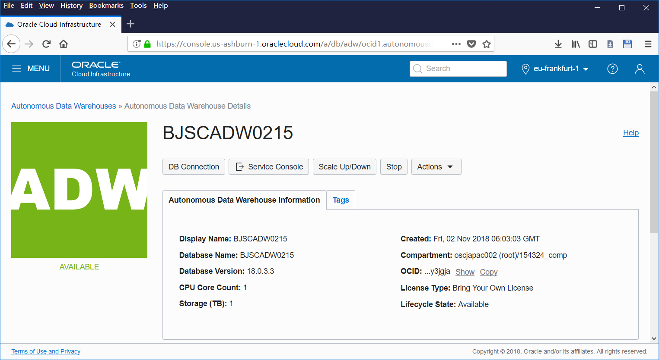The height and width of the screenshot is (360, 659).
Task: Copy the OCID value
Action: tap(489, 272)
